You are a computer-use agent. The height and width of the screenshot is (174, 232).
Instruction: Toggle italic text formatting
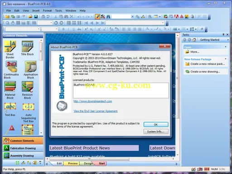[x=68, y=29]
